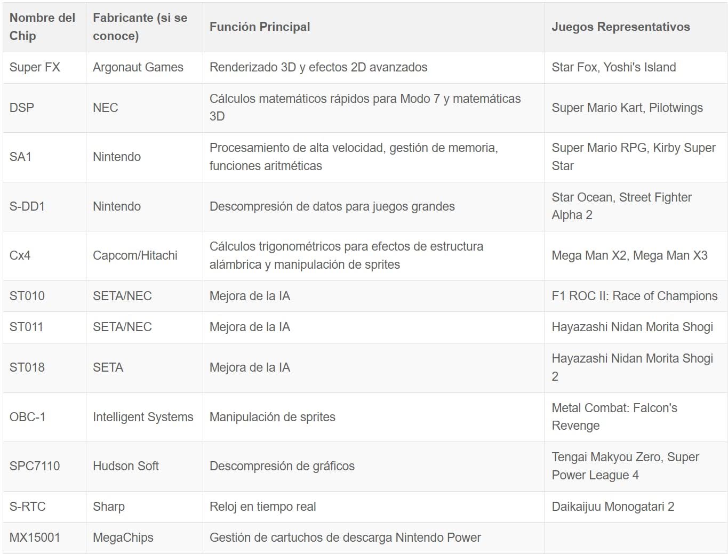Click 'Mega Man X2, Mega Man X3' cell
This screenshot has height=554, width=728.
629,255
